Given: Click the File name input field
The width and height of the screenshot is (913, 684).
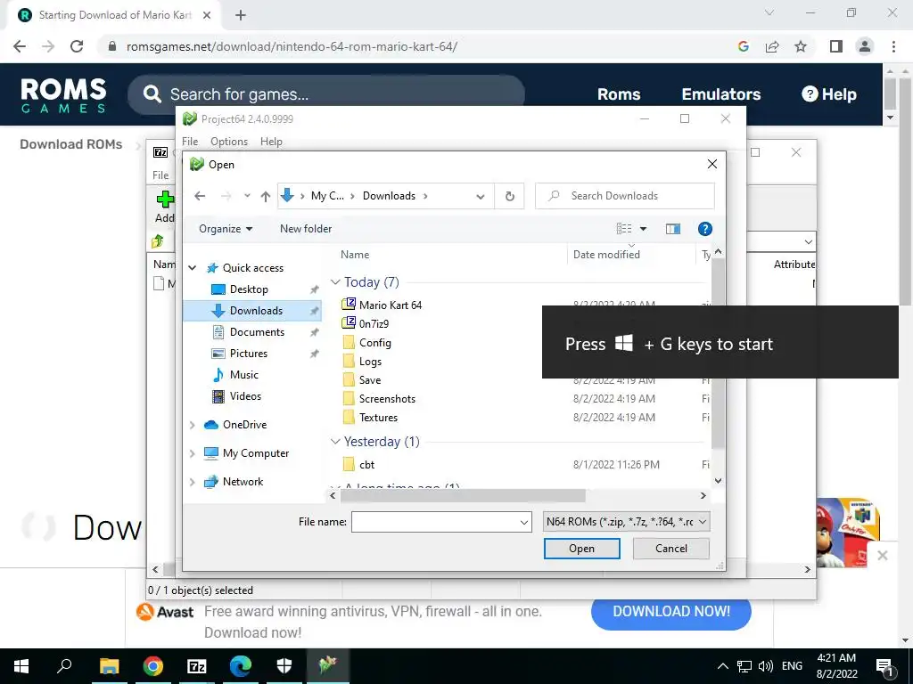Looking at the screenshot, I should (434, 522).
